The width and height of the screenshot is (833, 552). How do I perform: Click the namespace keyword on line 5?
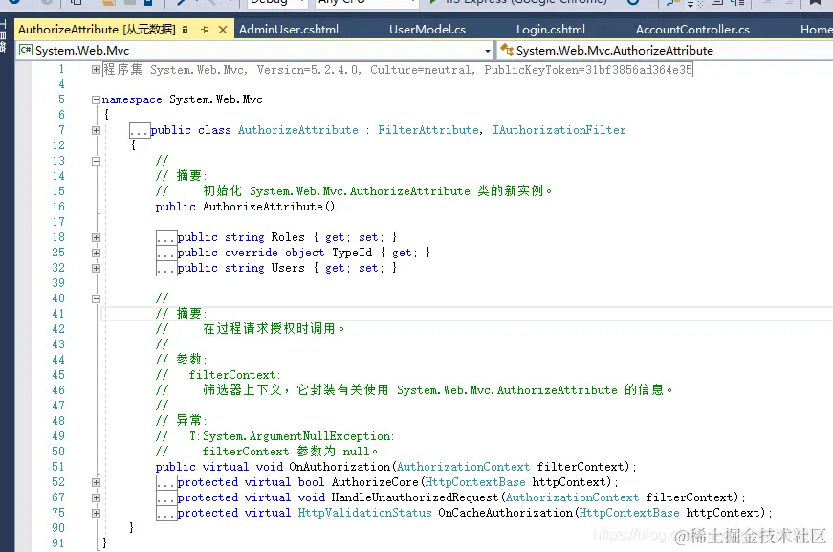pyautogui.click(x=132, y=99)
